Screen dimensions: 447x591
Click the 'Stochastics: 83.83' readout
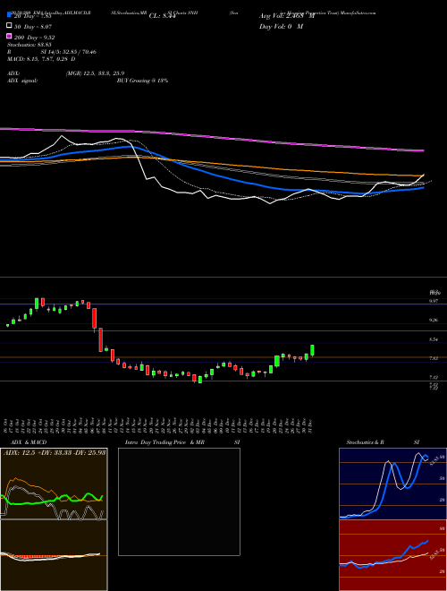click(30, 45)
